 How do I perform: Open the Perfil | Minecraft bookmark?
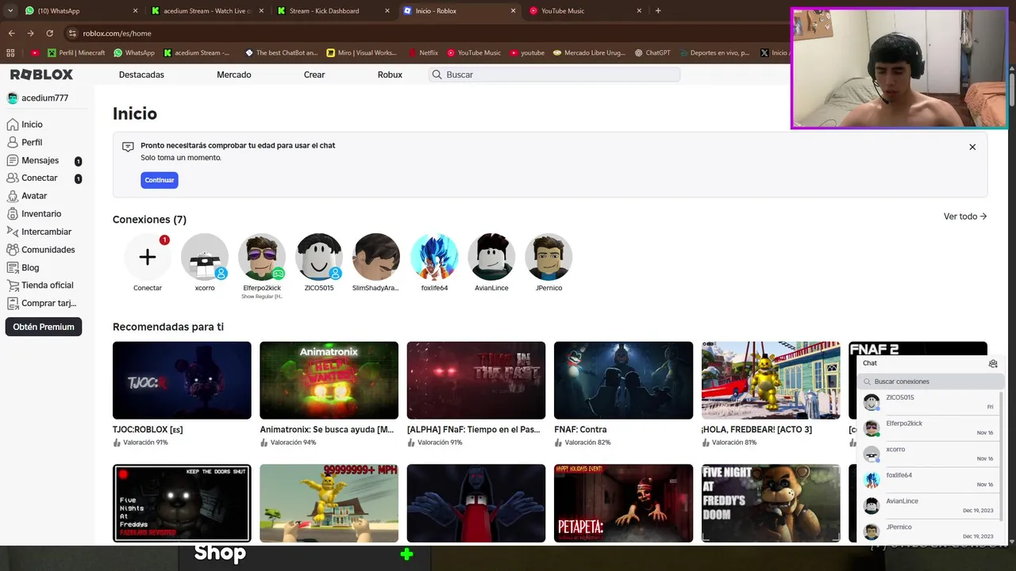[x=76, y=53]
